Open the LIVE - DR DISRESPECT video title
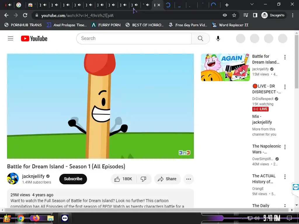The image size is (299, 224). [267, 89]
